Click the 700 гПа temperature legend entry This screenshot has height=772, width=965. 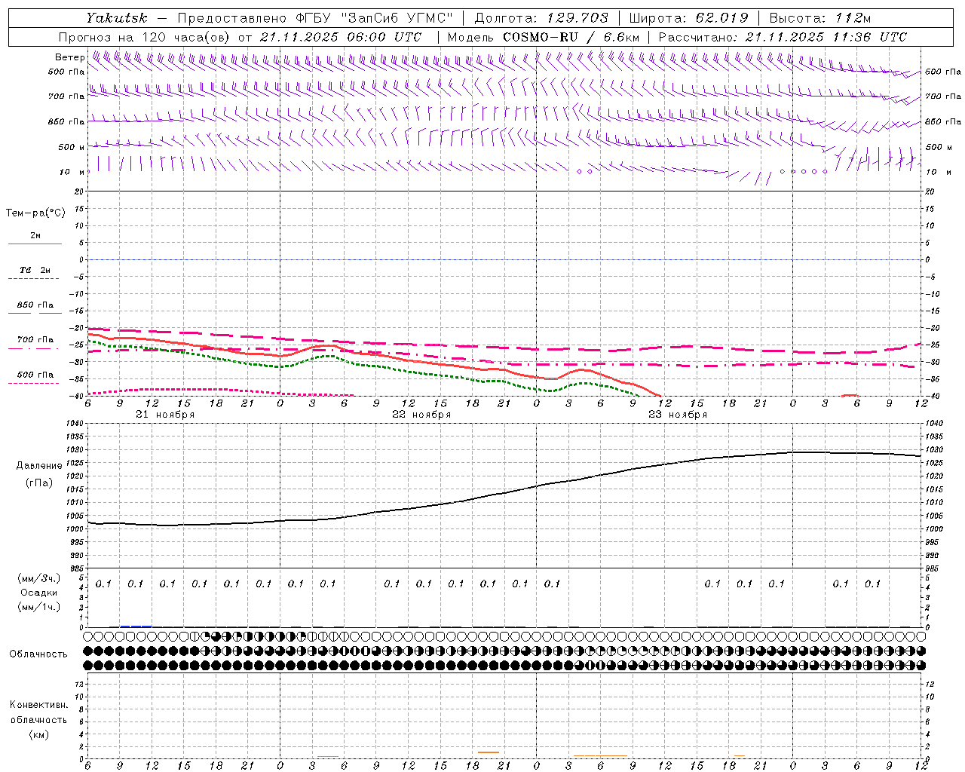(35, 342)
